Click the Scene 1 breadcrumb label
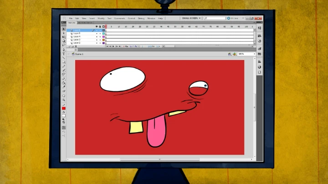This screenshot has width=328, height=184. click(79, 54)
